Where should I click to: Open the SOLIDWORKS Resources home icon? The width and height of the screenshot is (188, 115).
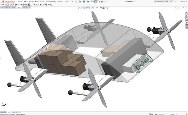point(186,13)
